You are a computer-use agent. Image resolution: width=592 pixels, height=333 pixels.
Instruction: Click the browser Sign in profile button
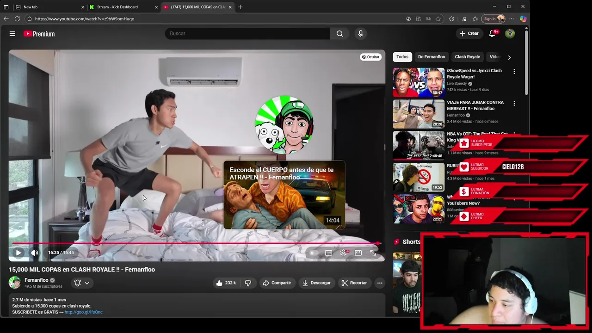coord(493,19)
